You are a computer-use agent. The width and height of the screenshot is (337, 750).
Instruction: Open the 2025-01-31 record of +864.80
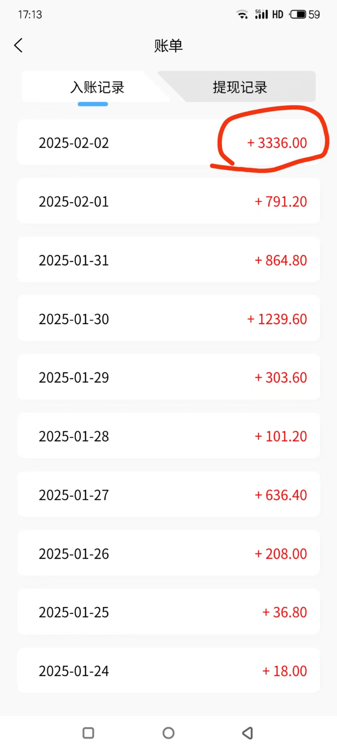[168, 260]
